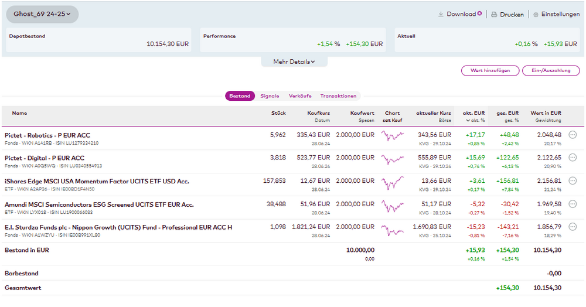This screenshot has width=586, height=307.
Task: Open the options menu for iShares Edge MSCI row
Action: pyautogui.click(x=573, y=182)
